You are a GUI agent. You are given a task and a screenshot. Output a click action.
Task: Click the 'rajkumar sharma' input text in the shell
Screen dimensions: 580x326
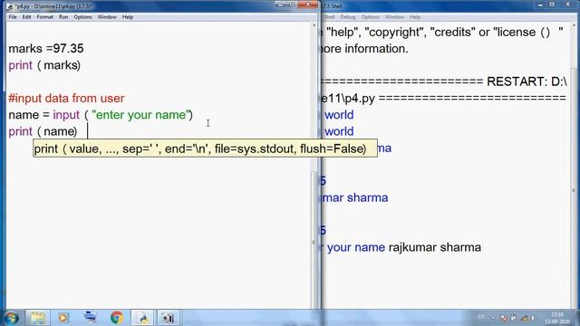click(x=435, y=247)
